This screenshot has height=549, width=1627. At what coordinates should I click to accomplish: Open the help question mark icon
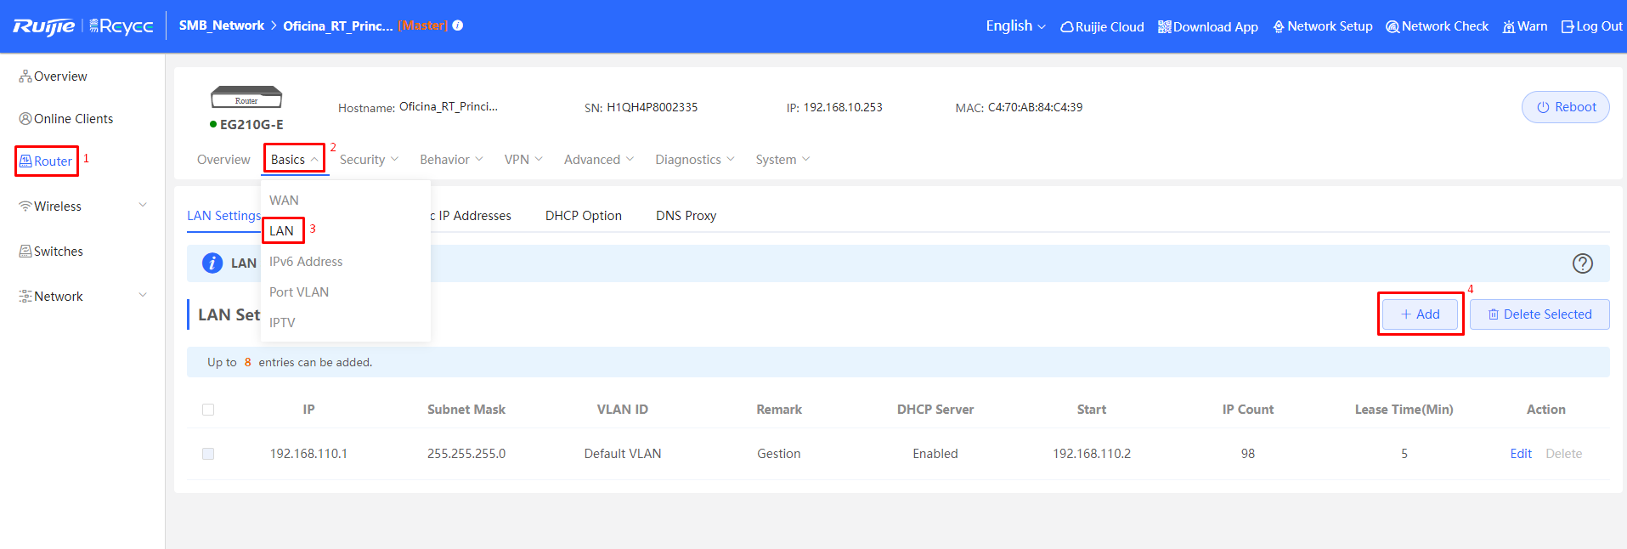coord(1583,263)
